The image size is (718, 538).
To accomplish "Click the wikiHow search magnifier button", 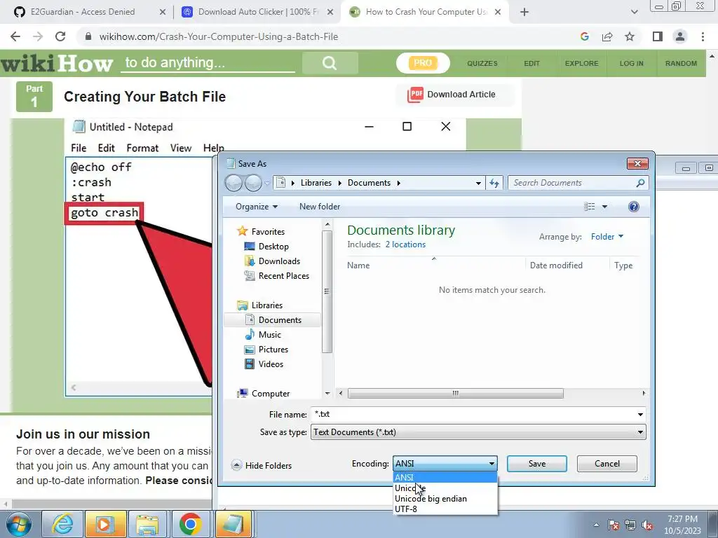I will click(330, 62).
